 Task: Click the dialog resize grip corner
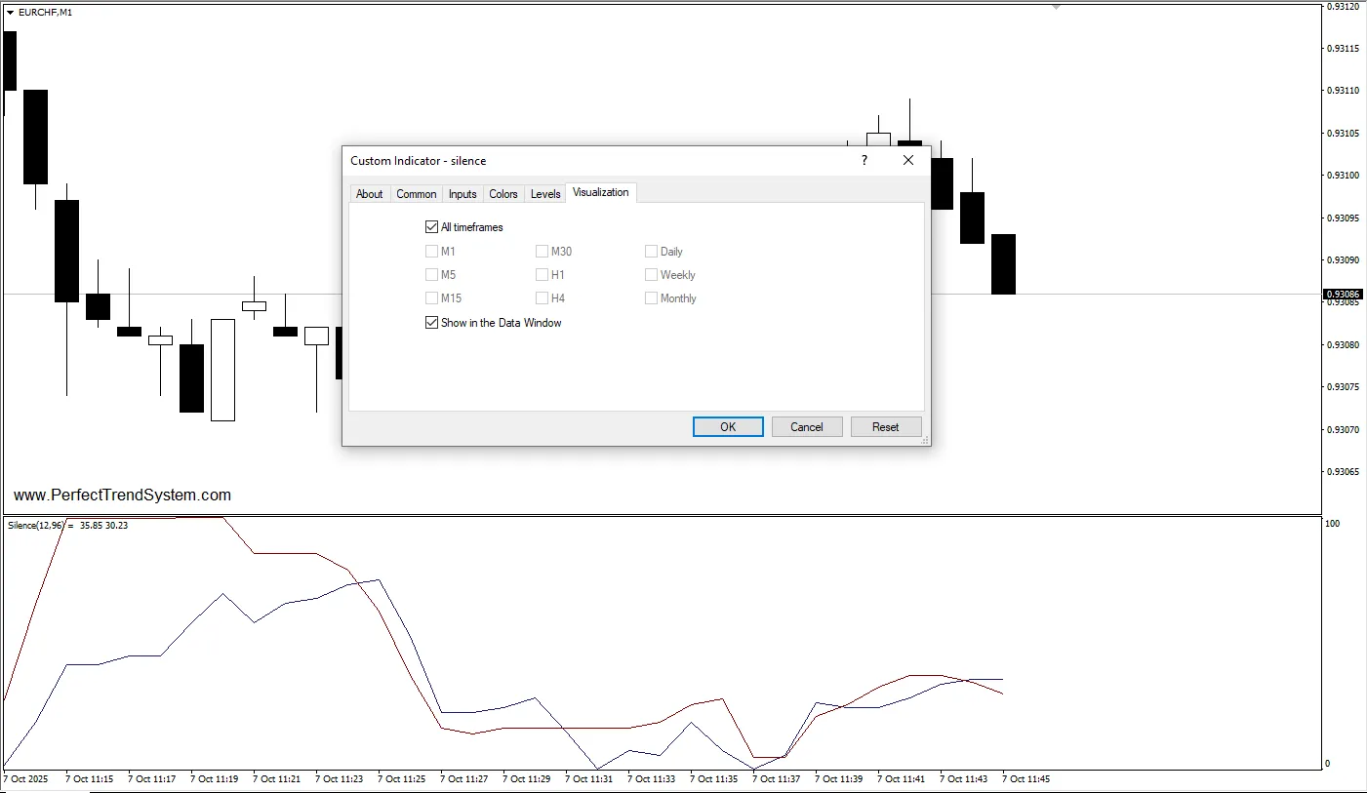click(x=925, y=441)
